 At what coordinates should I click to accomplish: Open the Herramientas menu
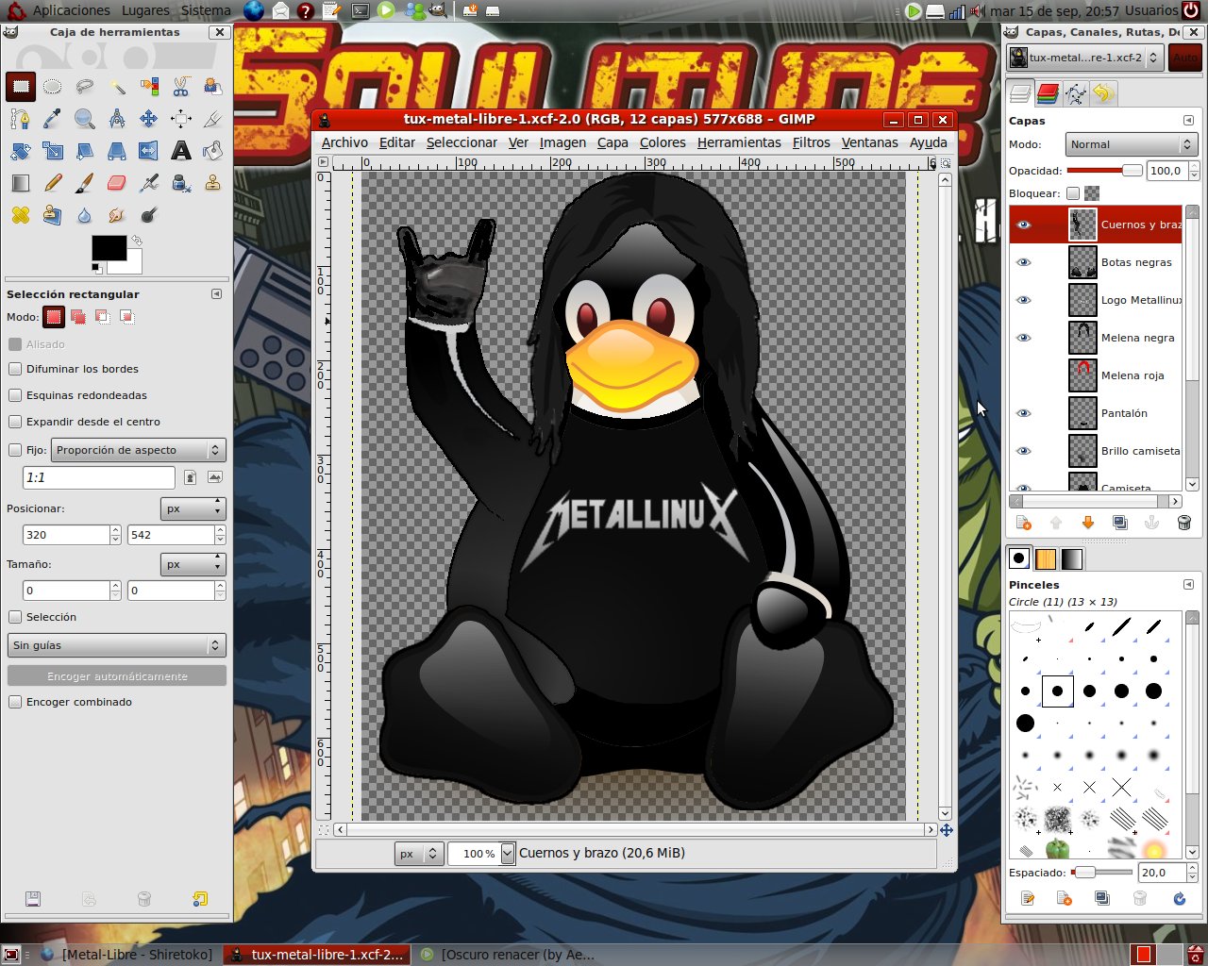tap(739, 142)
